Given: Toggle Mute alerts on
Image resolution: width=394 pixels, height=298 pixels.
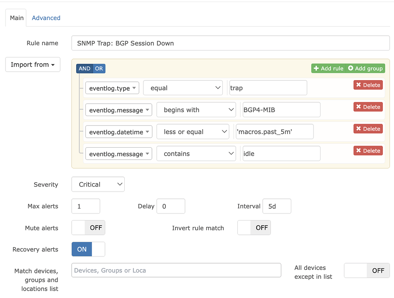Looking at the screenshot, I should click(x=88, y=227).
